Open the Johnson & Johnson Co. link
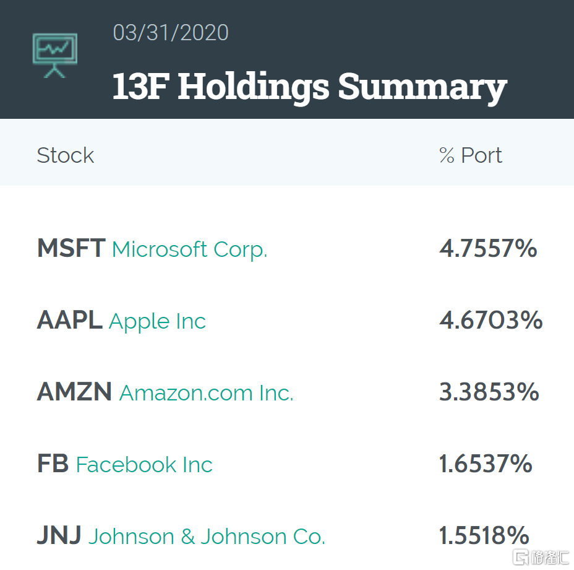 coord(207,537)
